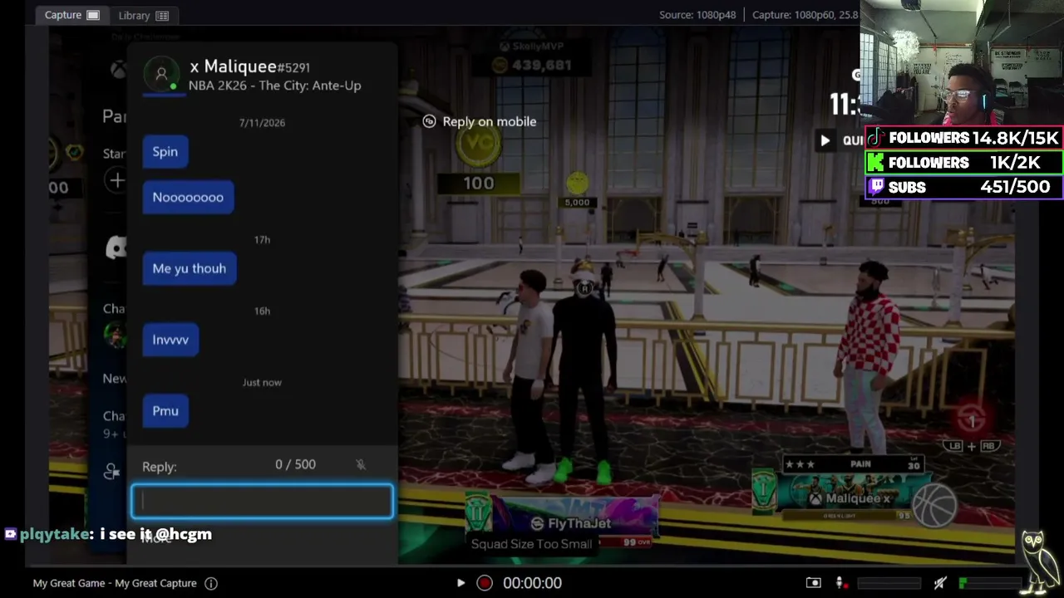This screenshot has height=598, width=1064.
Task: Open the Library tab
Action: 143,15
